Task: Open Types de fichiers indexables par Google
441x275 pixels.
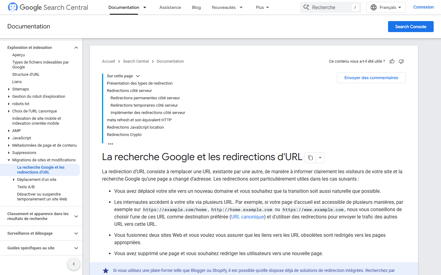Action: click(40, 65)
